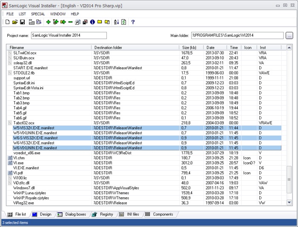Click the Time column header
Screen dimensions: 298x227
pos(234,48)
